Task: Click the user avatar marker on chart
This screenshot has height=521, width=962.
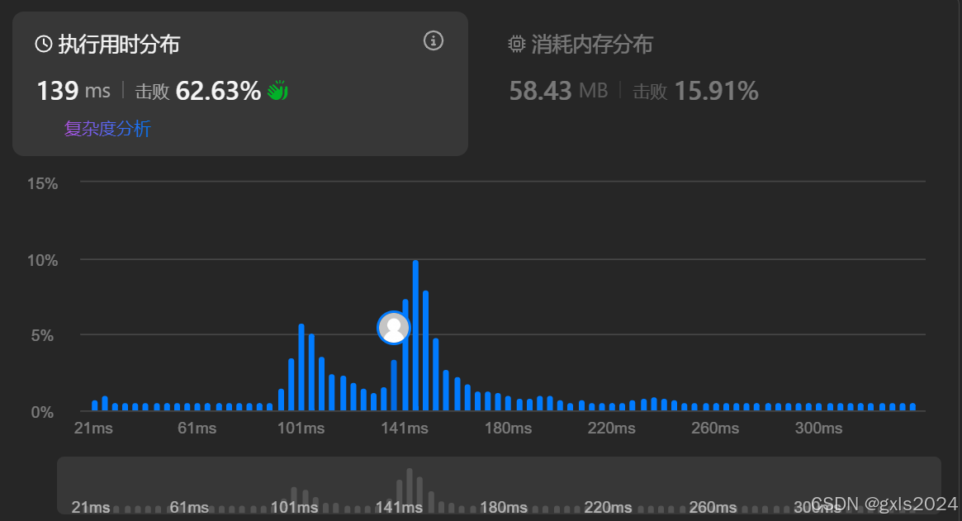Action: [x=393, y=328]
